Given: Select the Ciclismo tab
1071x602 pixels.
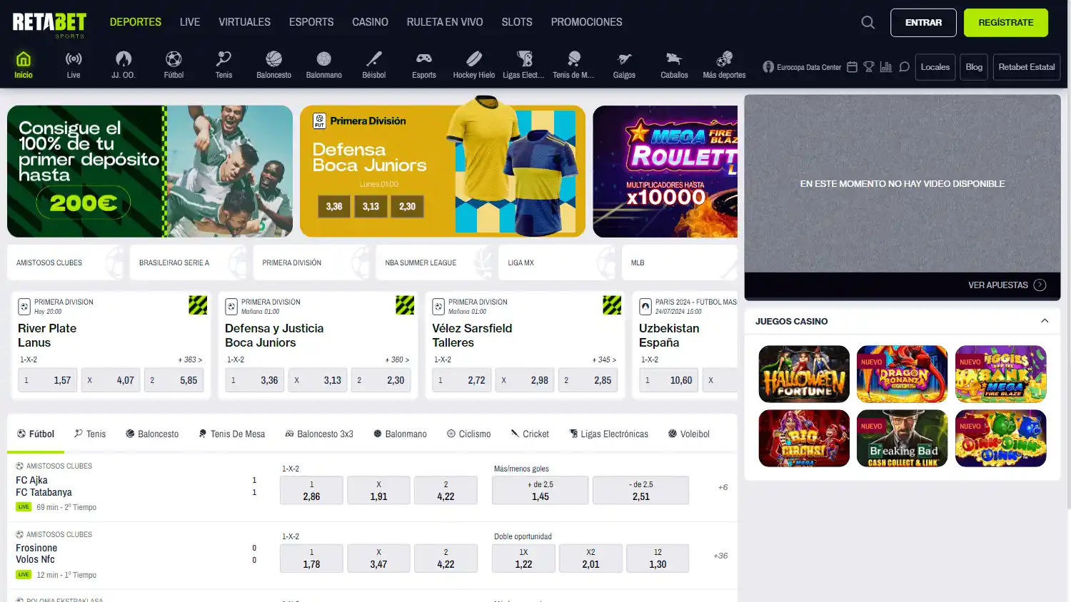Looking at the screenshot, I should (x=468, y=434).
